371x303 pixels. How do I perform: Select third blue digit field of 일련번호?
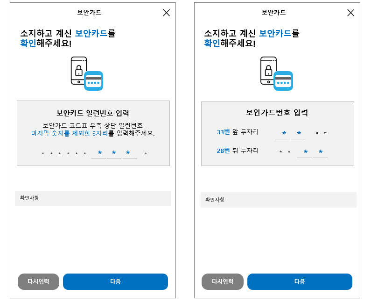tap(130, 153)
